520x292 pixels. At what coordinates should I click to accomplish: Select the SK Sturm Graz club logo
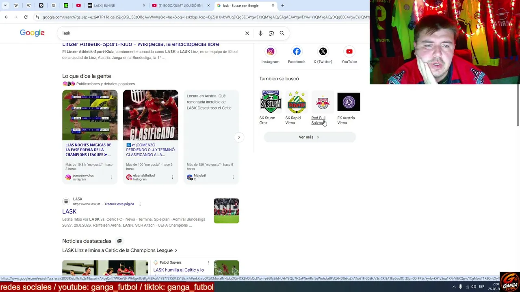[271, 101]
